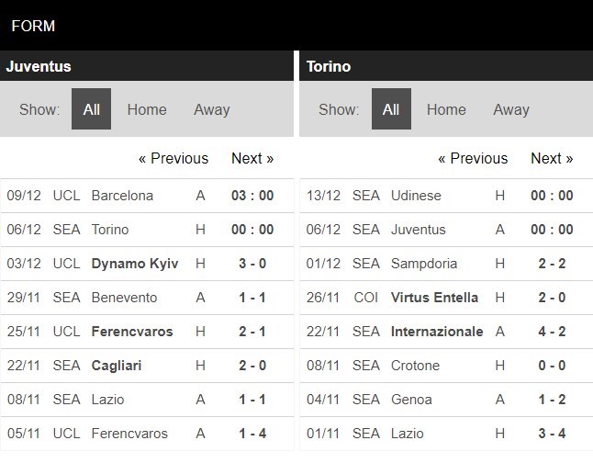Screen dimensions: 593x463
Task: Open Torino vs Udinese match
Action: click(415, 196)
